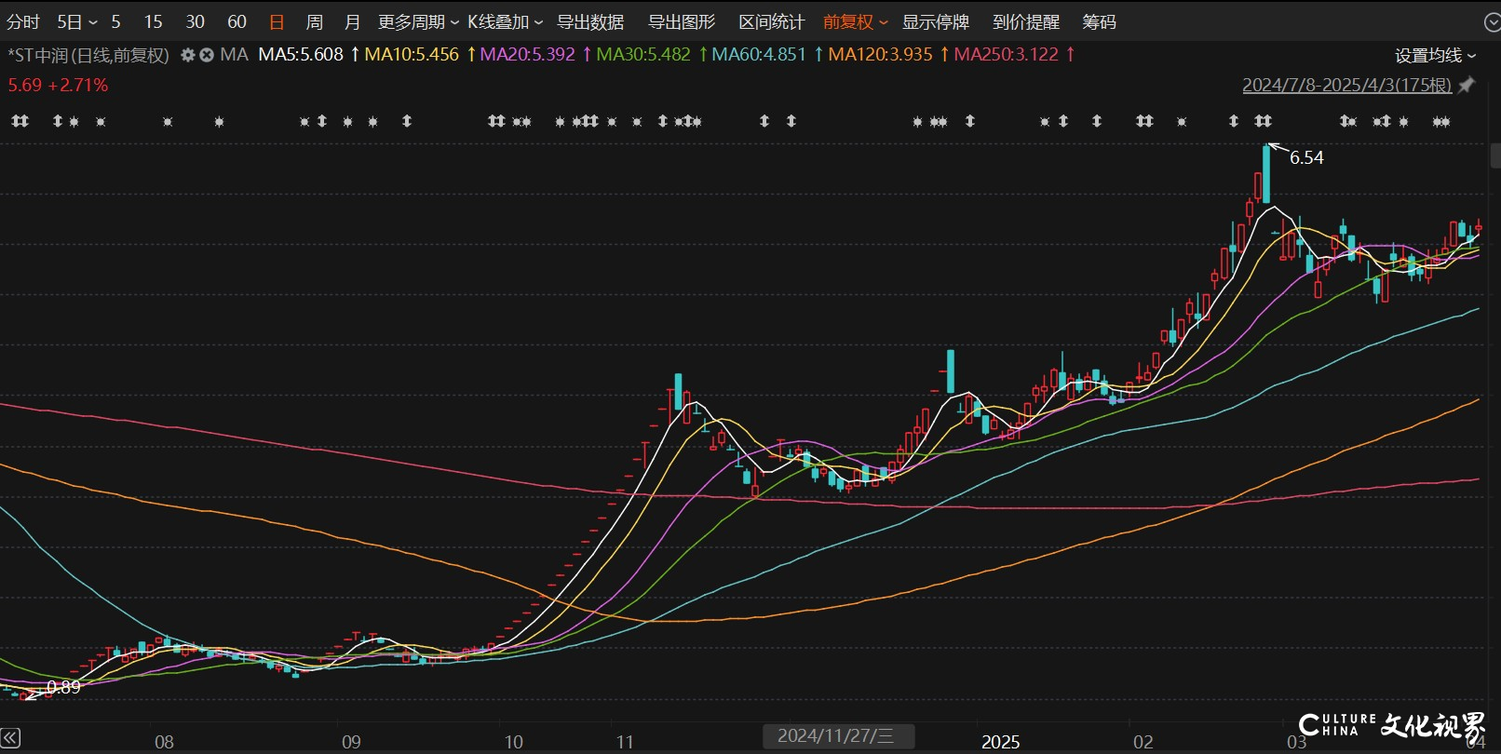Expand the 更多周期 dropdown

tap(418, 21)
